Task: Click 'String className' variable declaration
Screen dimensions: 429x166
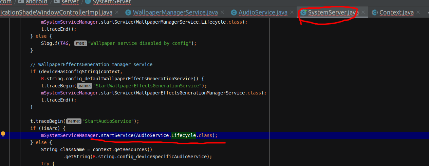Action: coord(62,149)
